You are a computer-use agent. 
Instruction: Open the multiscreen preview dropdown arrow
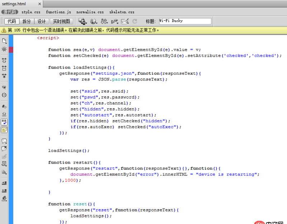pyautogui.click(x=86, y=23)
